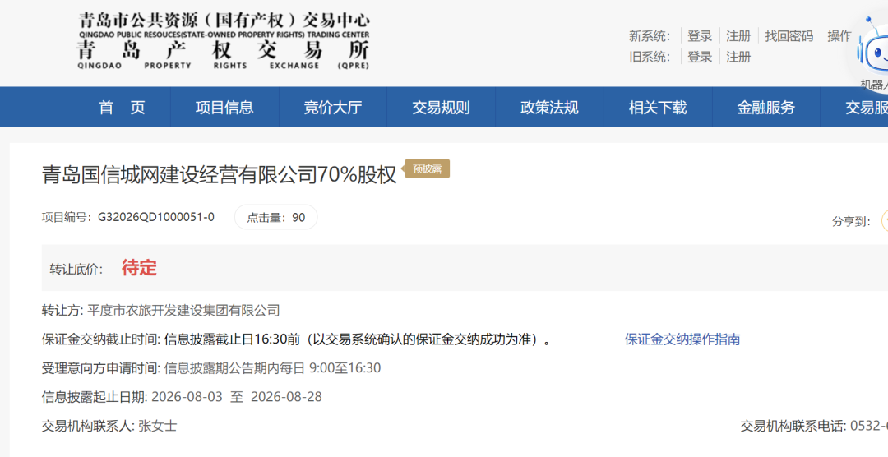Click the red 待定 price text
888x457 pixels.
[x=139, y=268]
